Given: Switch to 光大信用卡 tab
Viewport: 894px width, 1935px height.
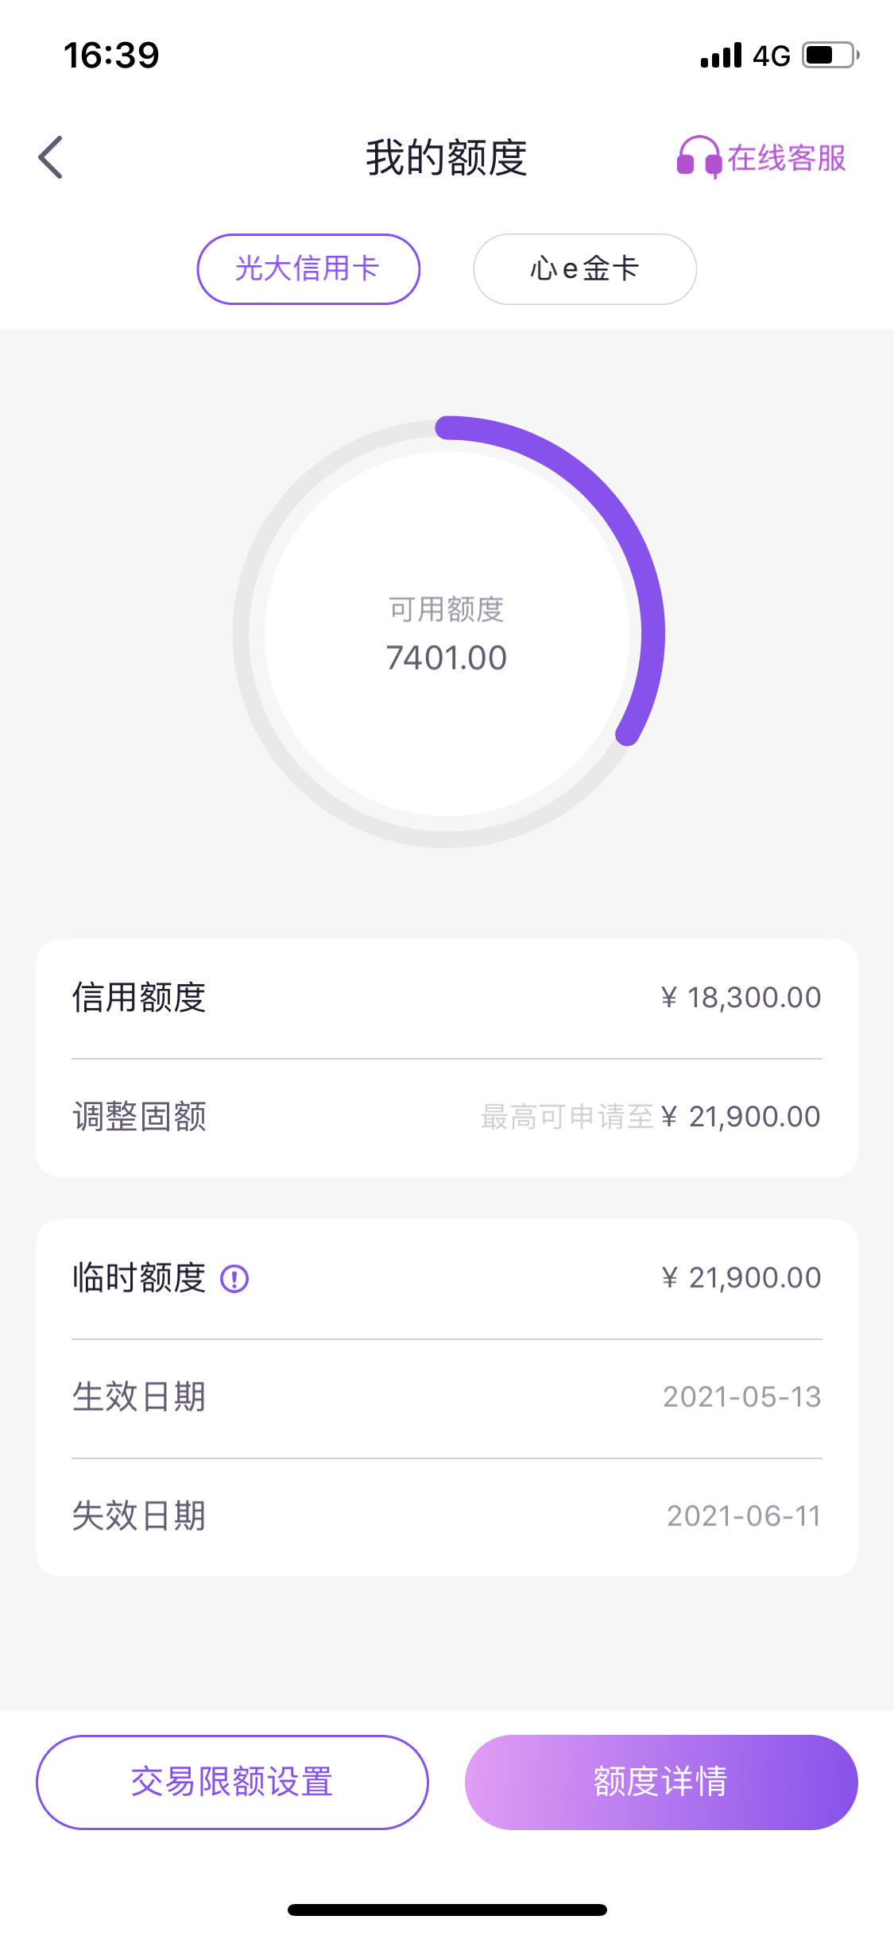Looking at the screenshot, I should coord(308,269).
